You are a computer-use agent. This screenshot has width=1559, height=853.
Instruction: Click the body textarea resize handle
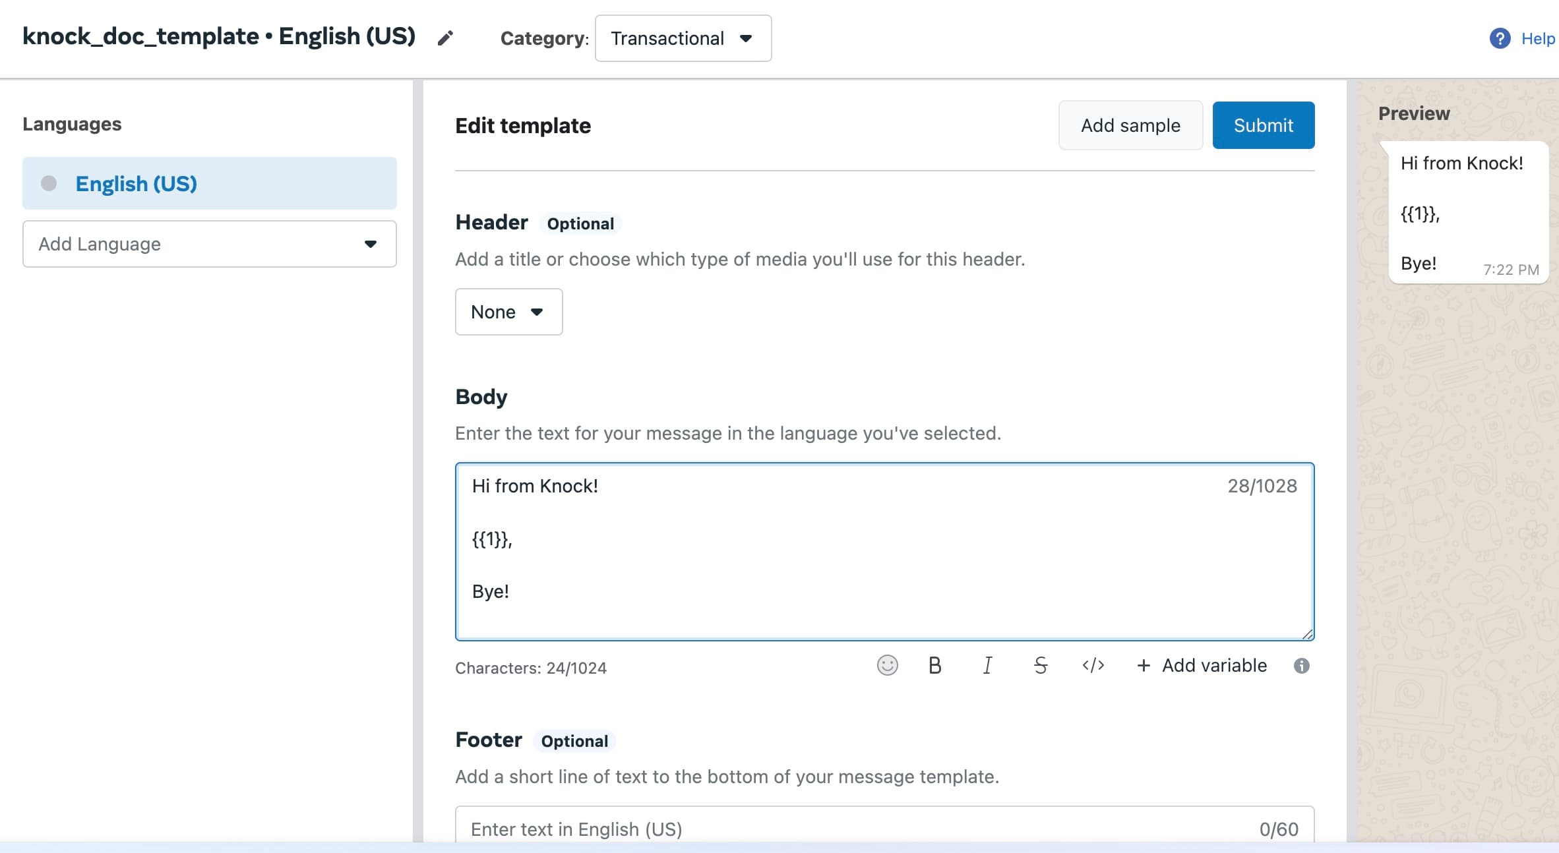(1307, 635)
